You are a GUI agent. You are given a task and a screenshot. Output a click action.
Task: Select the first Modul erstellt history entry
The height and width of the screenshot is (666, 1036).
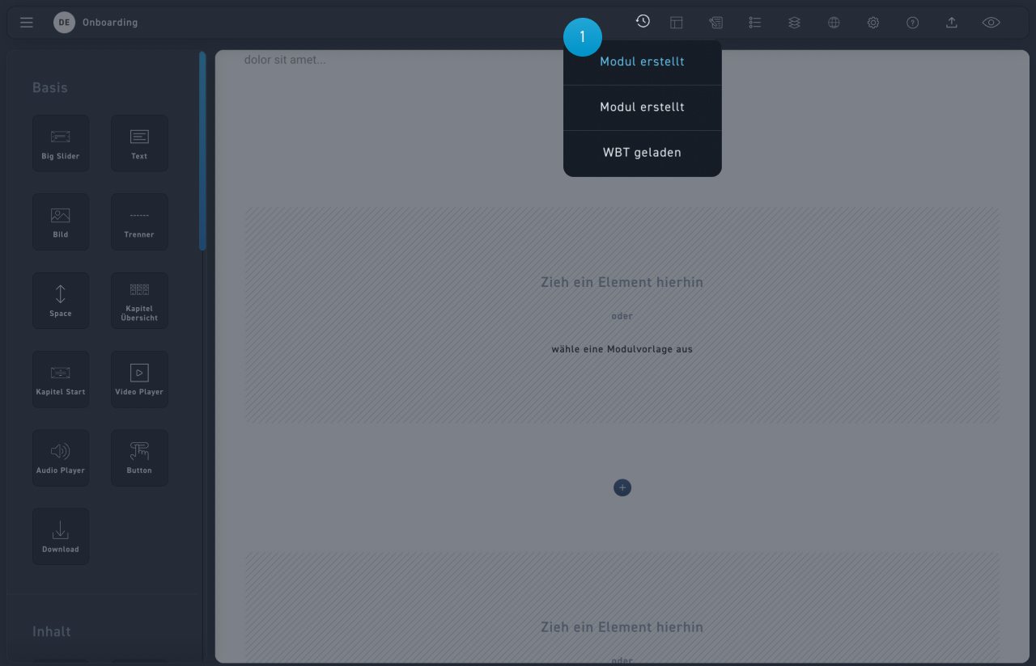click(642, 62)
